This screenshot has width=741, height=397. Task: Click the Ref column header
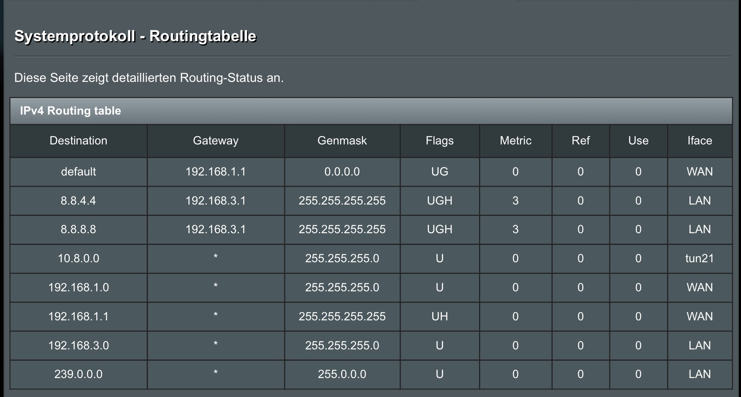click(x=581, y=140)
